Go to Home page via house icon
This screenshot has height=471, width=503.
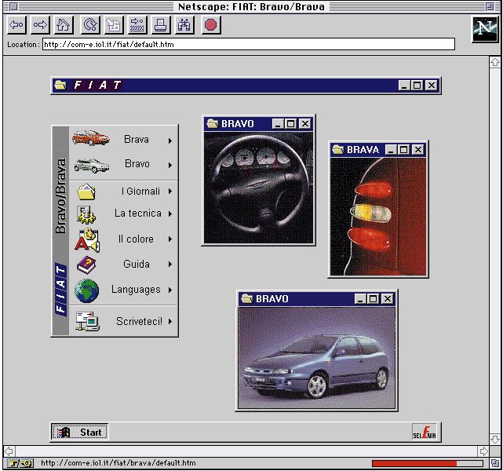coord(64,25)
